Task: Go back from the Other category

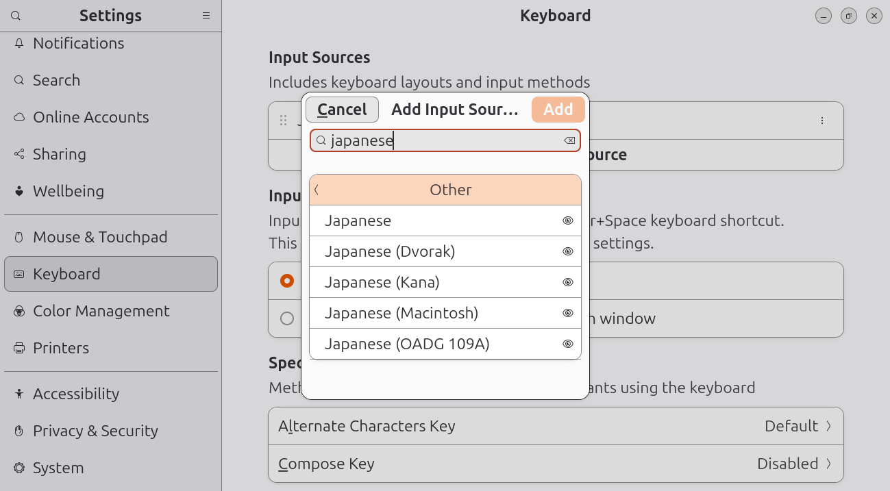Action: (x=317, y=190)
